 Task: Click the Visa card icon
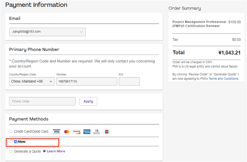click(57, 132)
